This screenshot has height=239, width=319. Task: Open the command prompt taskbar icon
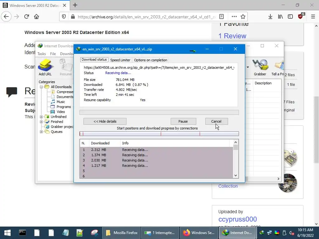22,233
